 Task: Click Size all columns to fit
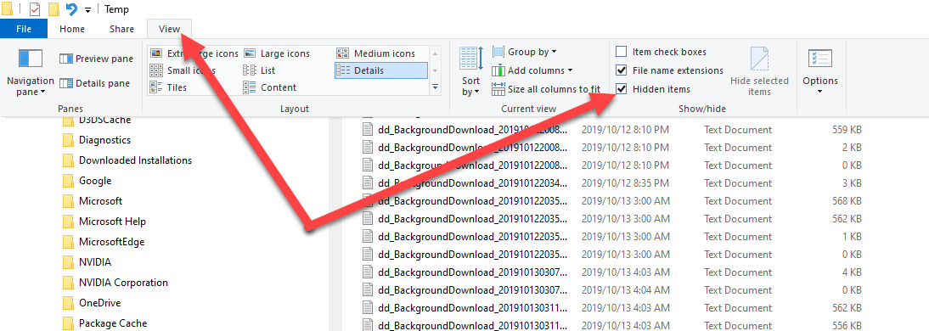click(x=546, y=89)
